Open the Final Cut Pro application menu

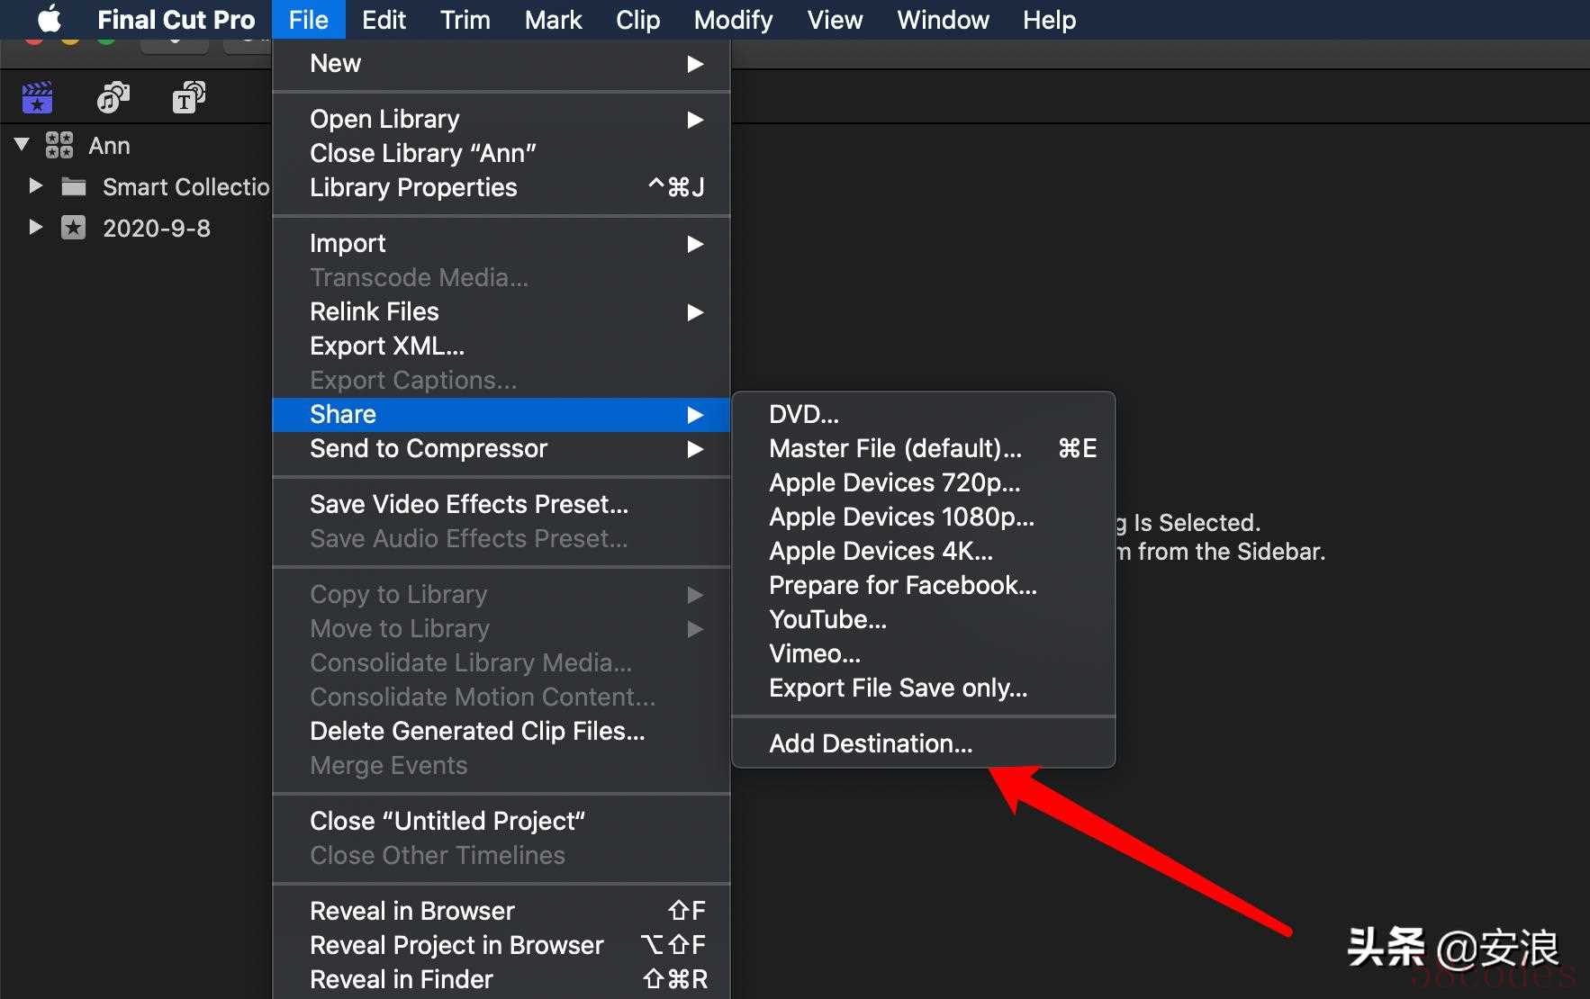pos(176,19)
